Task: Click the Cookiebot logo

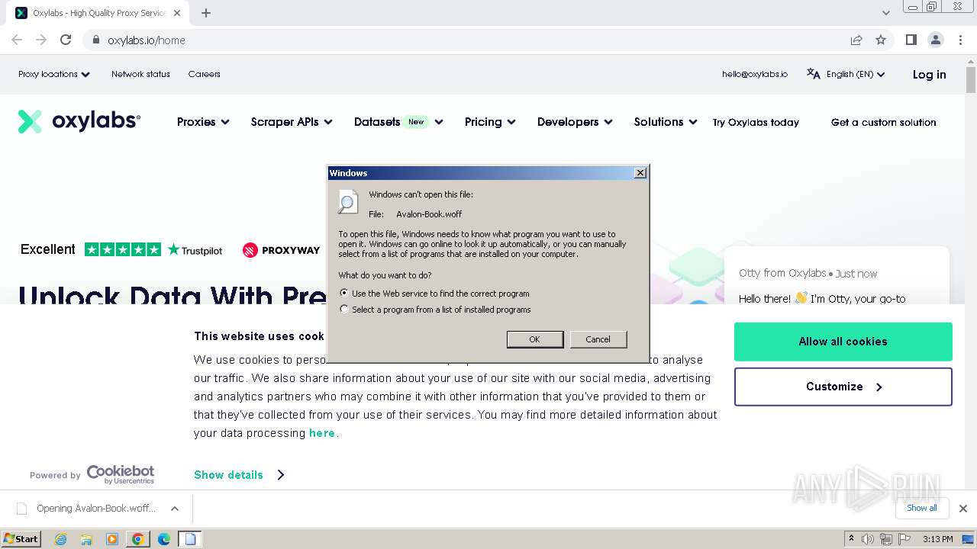Action: [x=121, y=474]
